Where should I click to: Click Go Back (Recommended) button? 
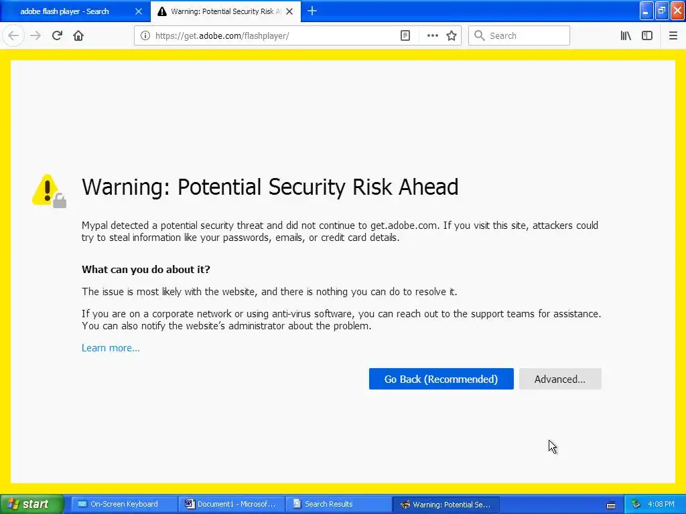point(441,379)
